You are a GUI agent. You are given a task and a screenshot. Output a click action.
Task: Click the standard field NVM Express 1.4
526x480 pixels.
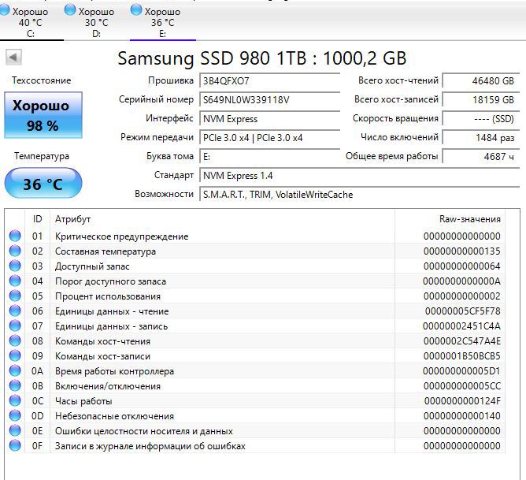pyautogui.click(x=360, y=176)
